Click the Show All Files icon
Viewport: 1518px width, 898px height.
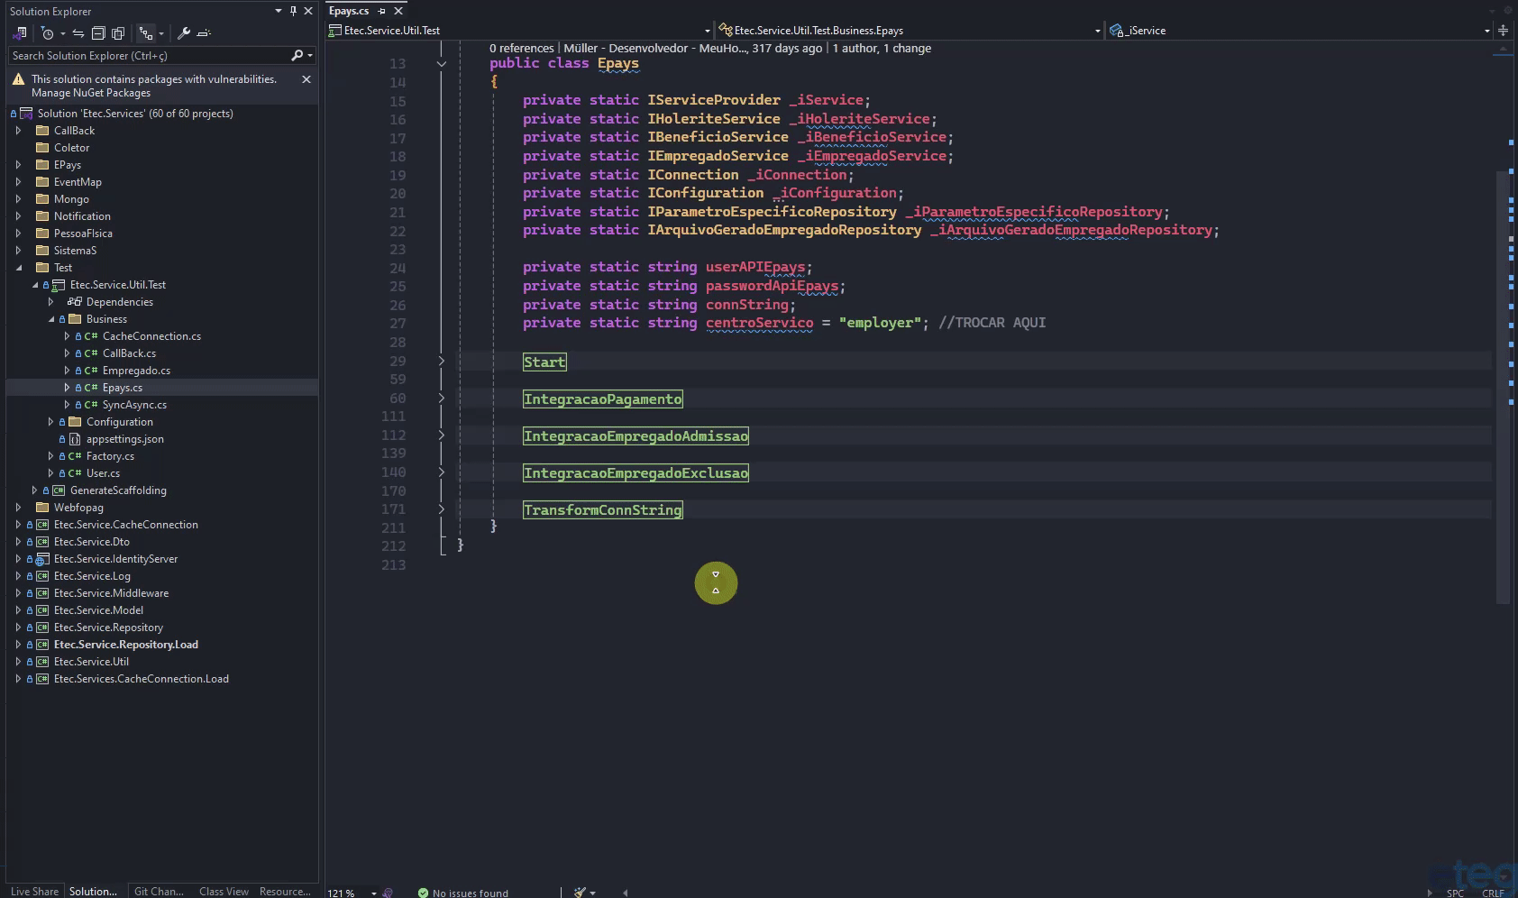[x=118, y=33]
